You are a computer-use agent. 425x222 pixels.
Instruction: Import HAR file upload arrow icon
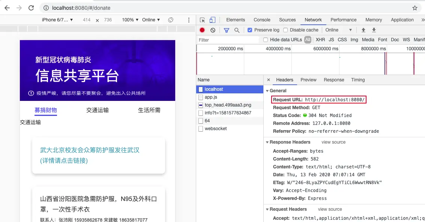(x=363, y=30)
